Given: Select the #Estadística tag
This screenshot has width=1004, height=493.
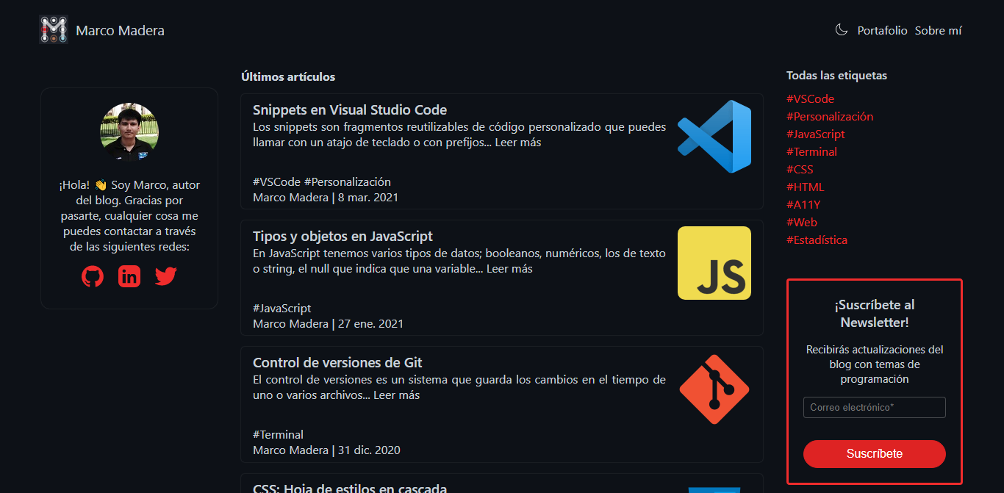Looking at the screenshot, I should (817, 240).
